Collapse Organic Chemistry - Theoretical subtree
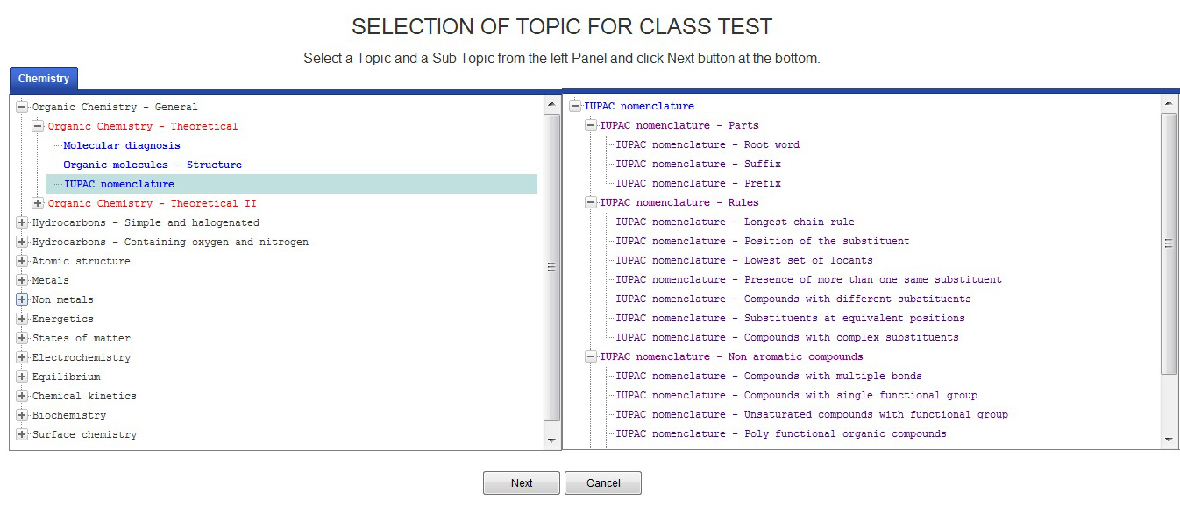The width and height of the screenshot is (1180, 514). pyautogui.click(x=38, y=126)
